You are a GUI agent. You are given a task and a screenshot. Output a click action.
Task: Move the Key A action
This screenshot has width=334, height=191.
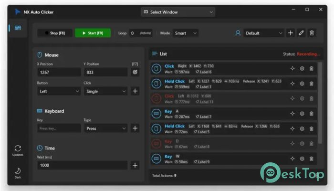click(x=292, y=114)
